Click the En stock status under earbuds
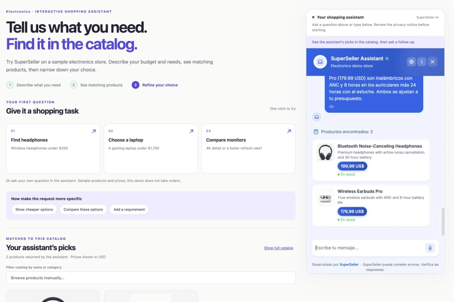 (x=346, y=220)
